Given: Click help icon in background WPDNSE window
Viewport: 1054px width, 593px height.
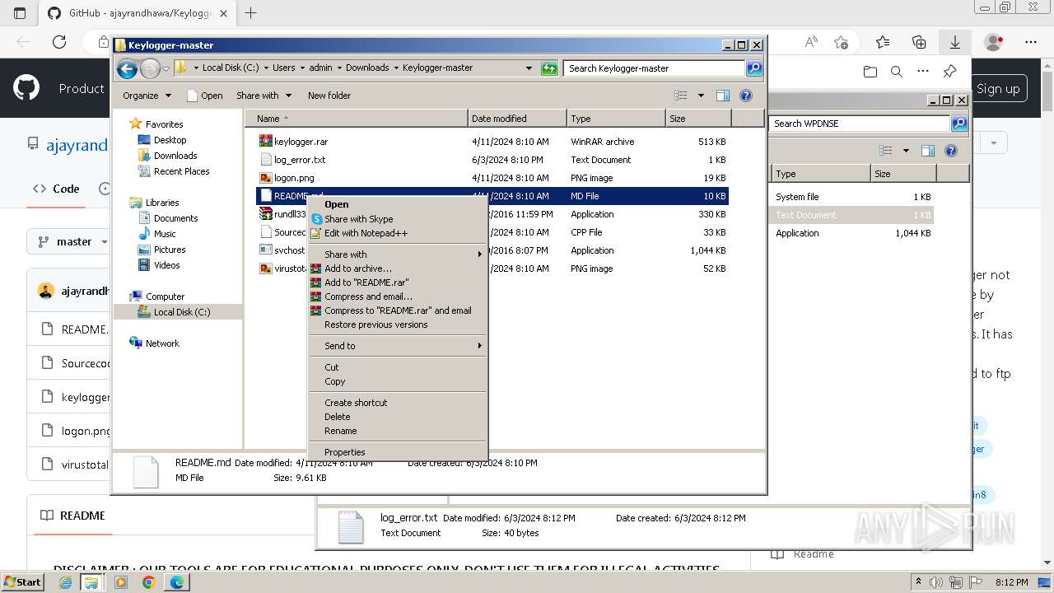Looking at the screenshot, I should [x=951, y=151].
